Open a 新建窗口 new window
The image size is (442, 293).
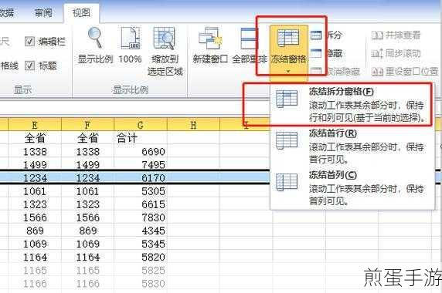pos(209,45)
